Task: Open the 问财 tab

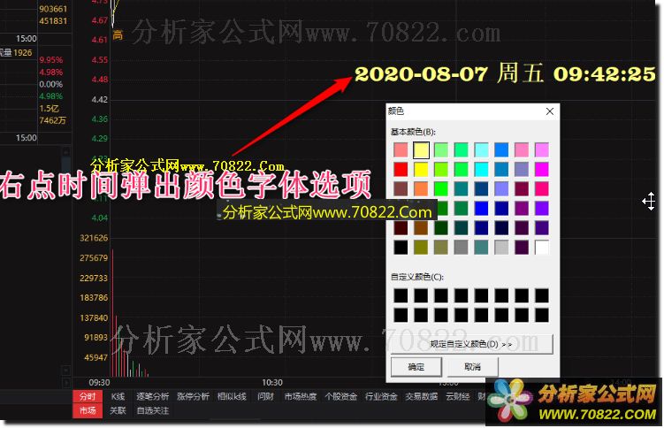Action: [265, 397]
